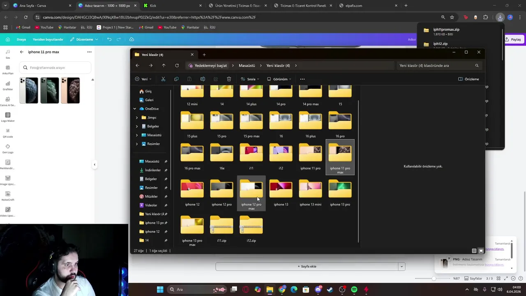Click the Cut scissors icon in Explorer toolbar
Image resolution: width=526 pixels, height=296 pixels.
tap(163, 79)
